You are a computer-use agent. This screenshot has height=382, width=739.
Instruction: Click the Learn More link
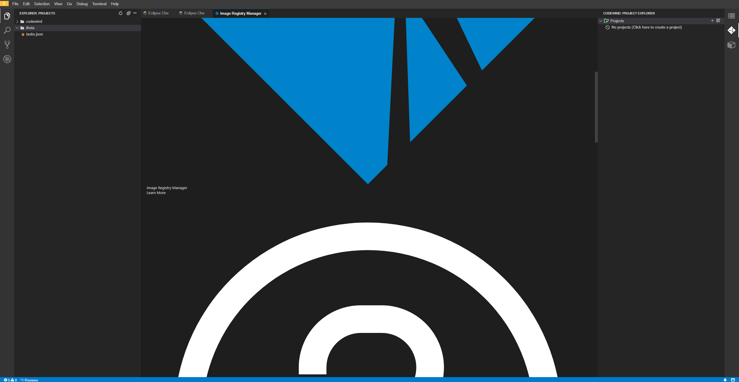pyautogui.click(x=156, y=193)
